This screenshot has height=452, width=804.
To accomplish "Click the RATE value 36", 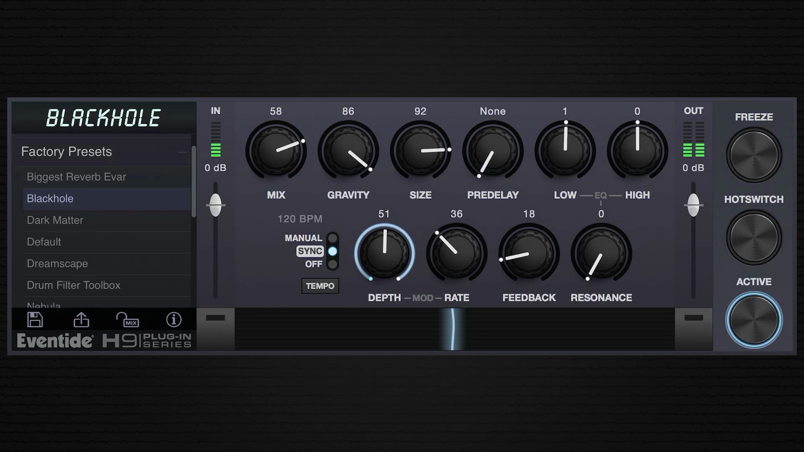I will coord(456,214).
